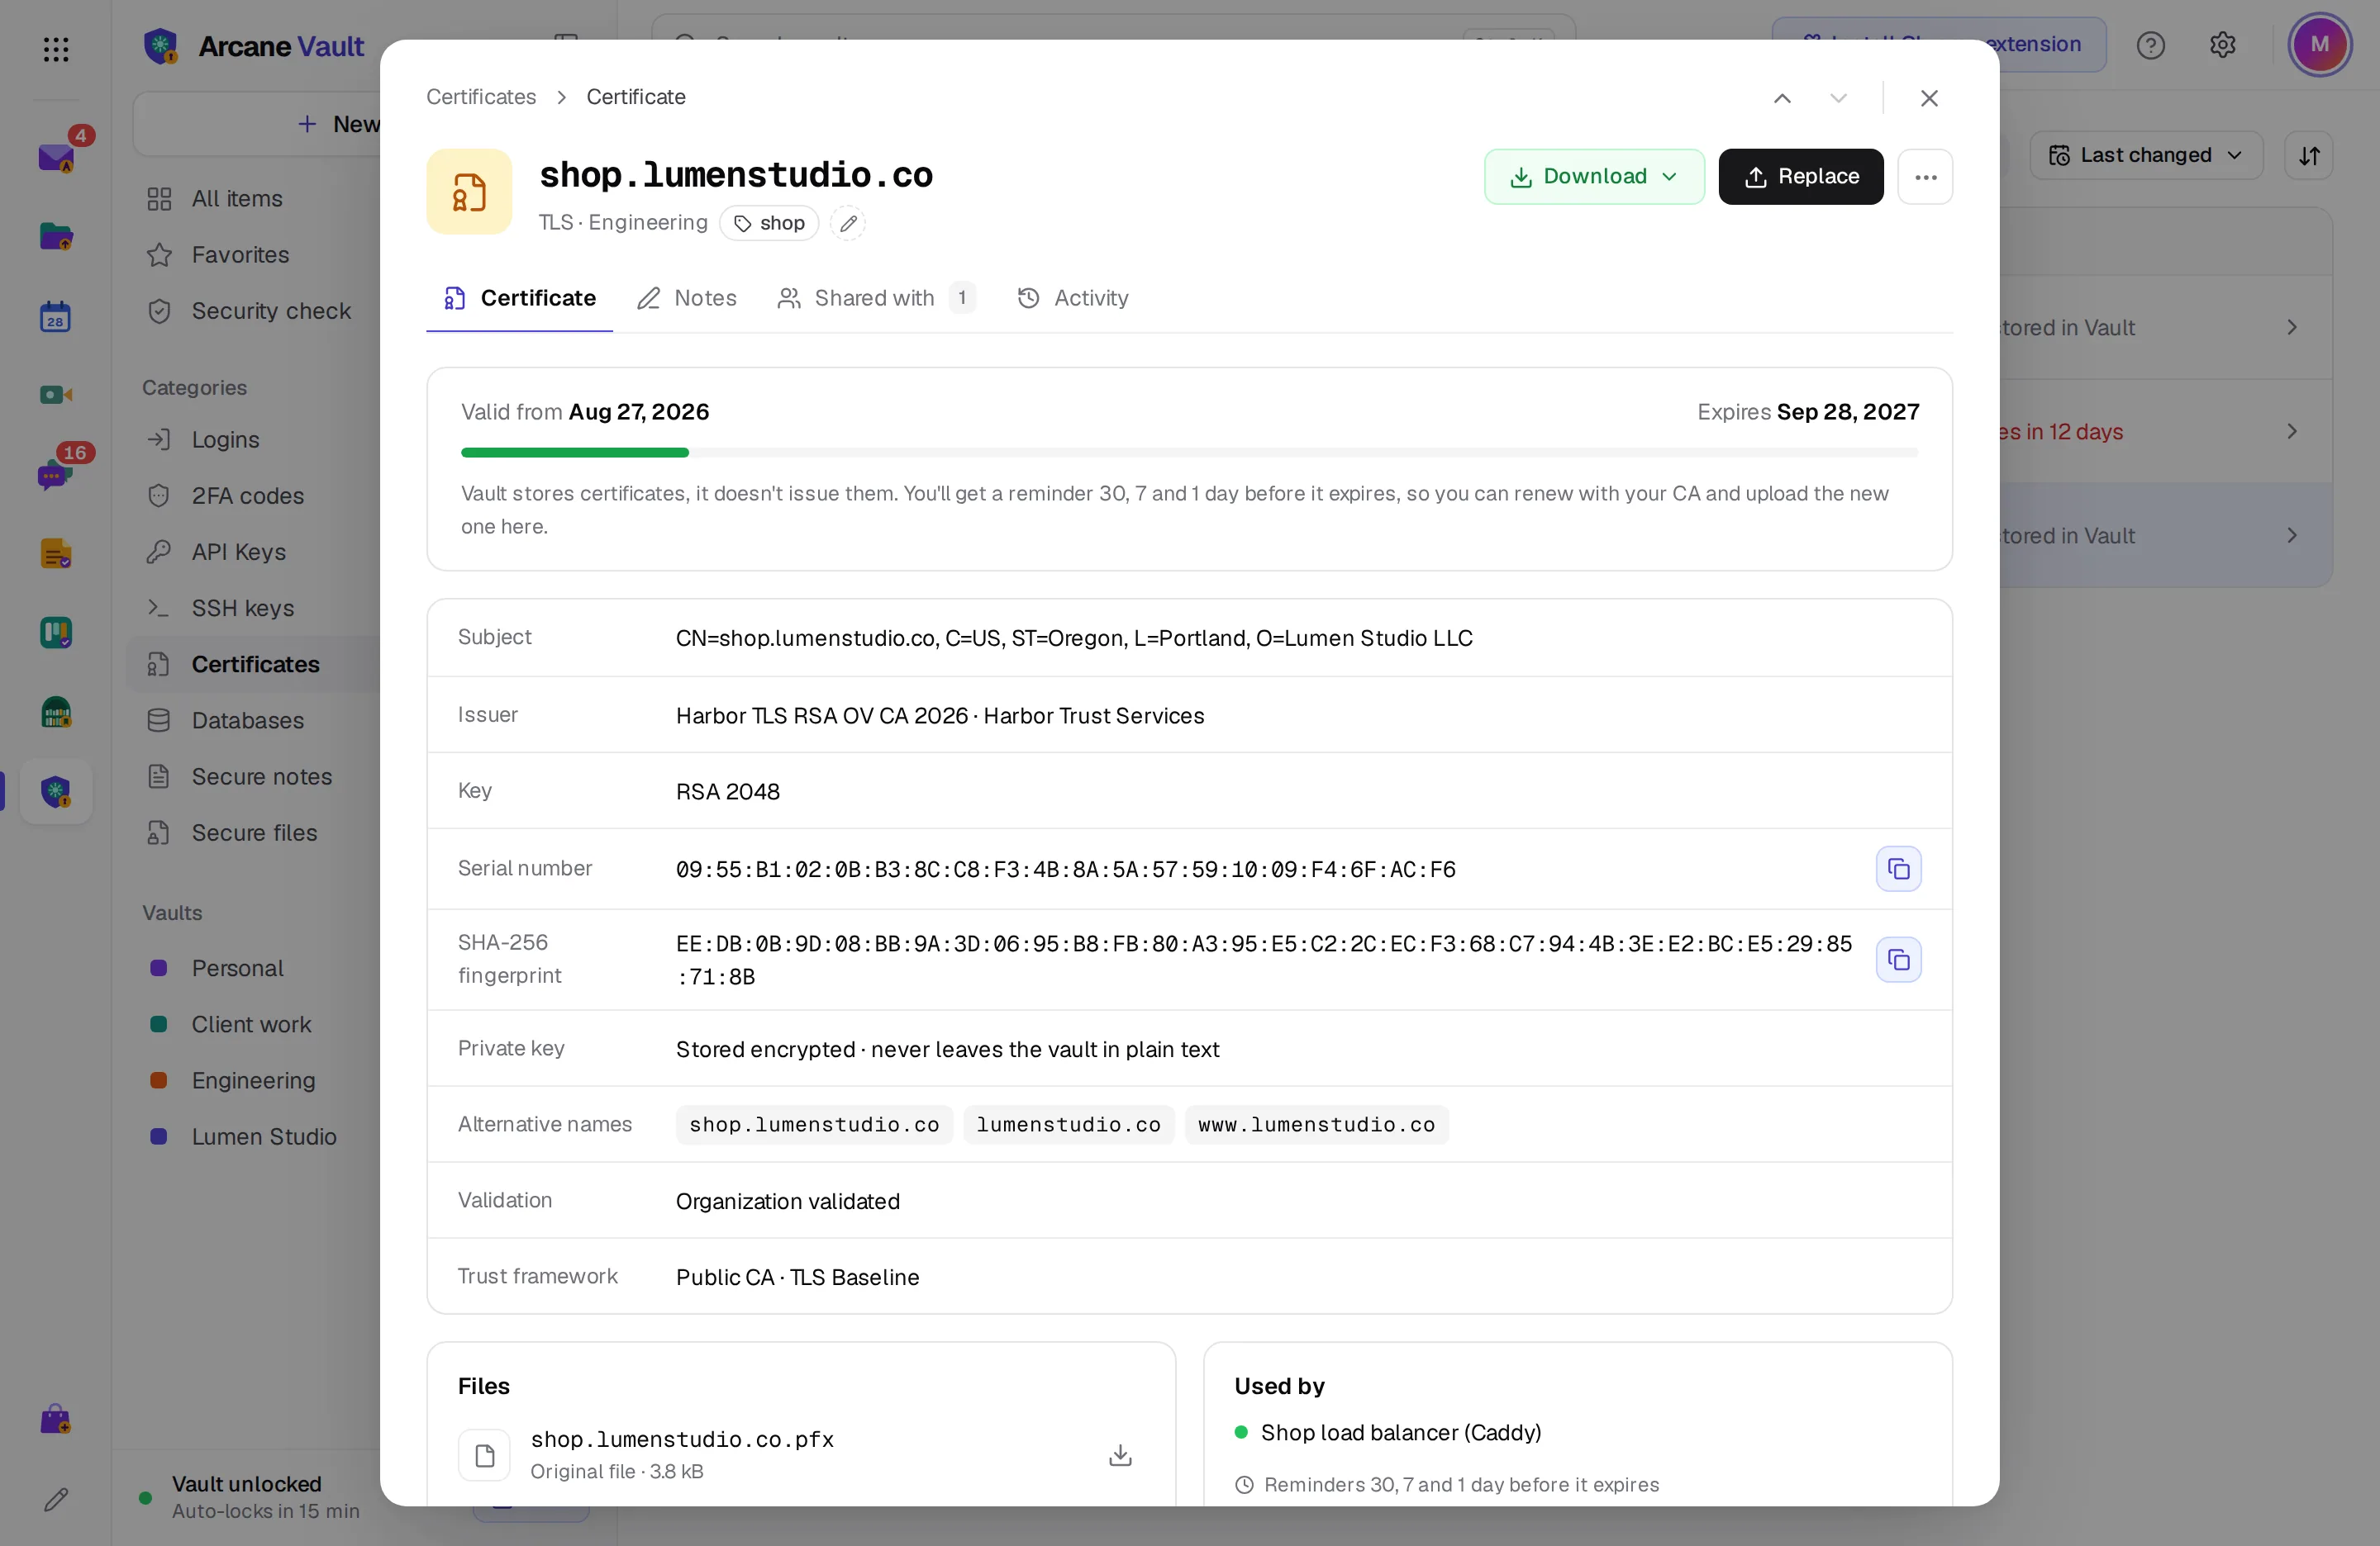Switch to the Certificate tab

[x=519, y=298]
